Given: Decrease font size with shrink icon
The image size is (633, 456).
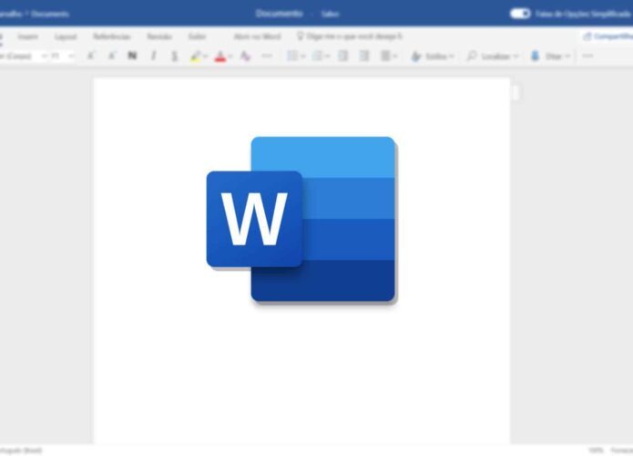Looking at the screenshot, I should 112,56.
